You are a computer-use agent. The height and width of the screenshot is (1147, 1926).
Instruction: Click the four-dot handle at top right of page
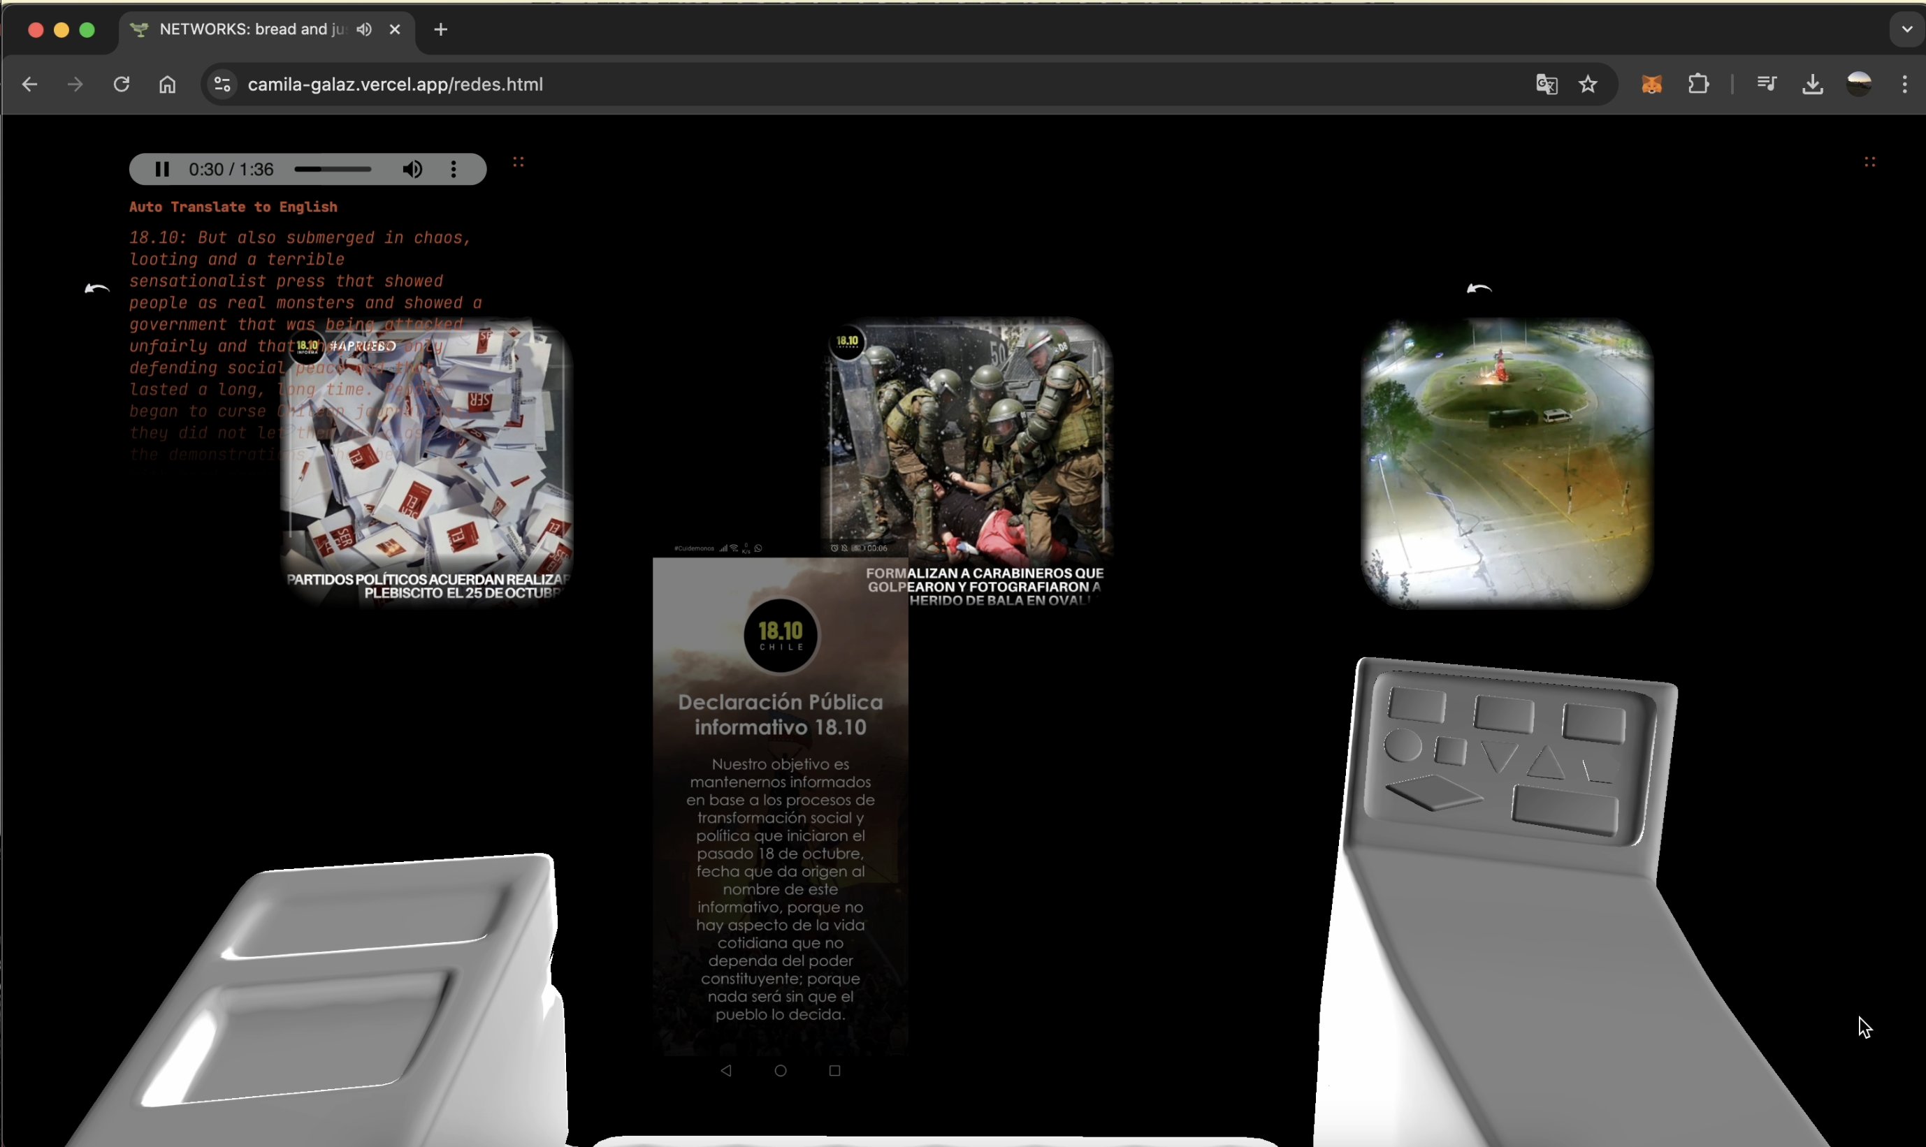(x=1869, y=161)
